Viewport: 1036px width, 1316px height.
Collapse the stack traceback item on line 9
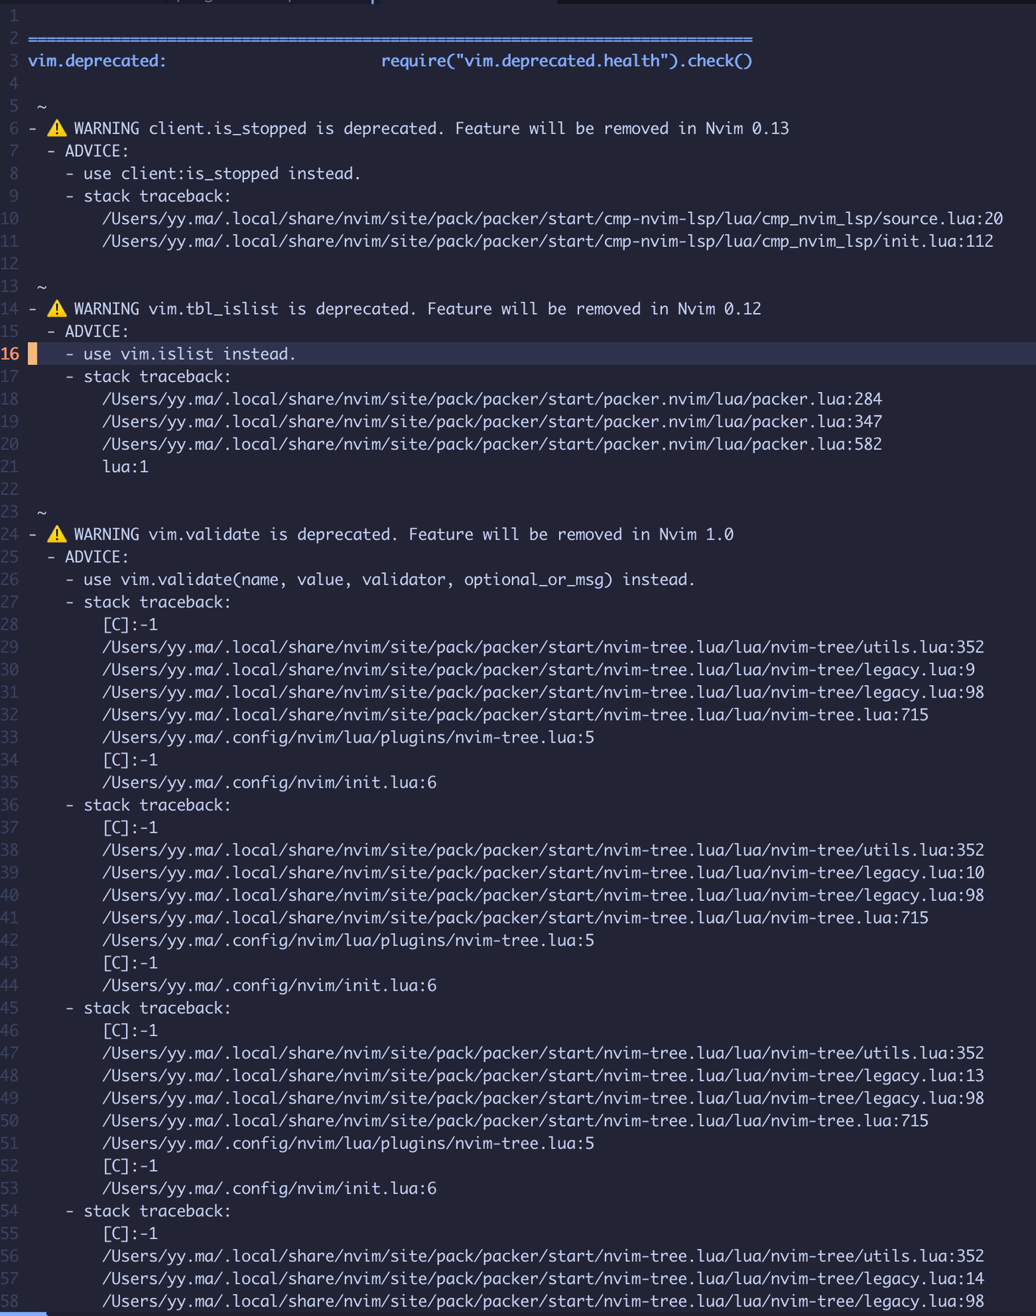coord(157,196)
